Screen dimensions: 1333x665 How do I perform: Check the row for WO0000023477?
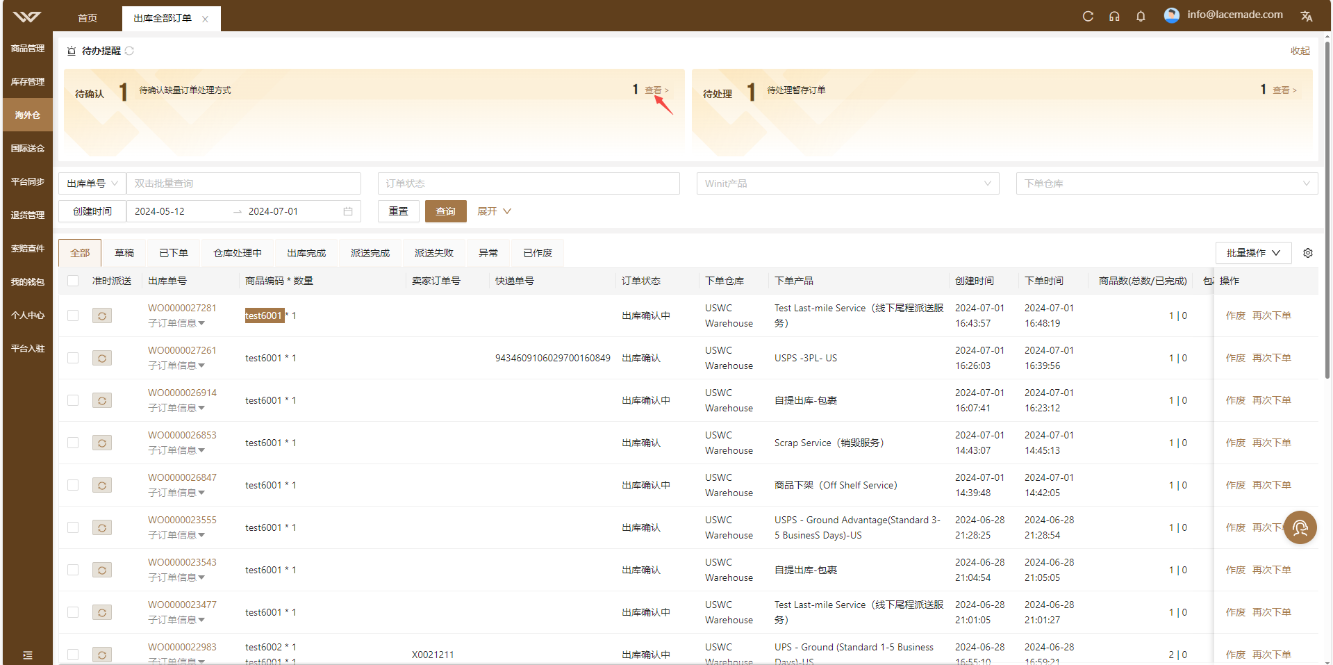73,612
